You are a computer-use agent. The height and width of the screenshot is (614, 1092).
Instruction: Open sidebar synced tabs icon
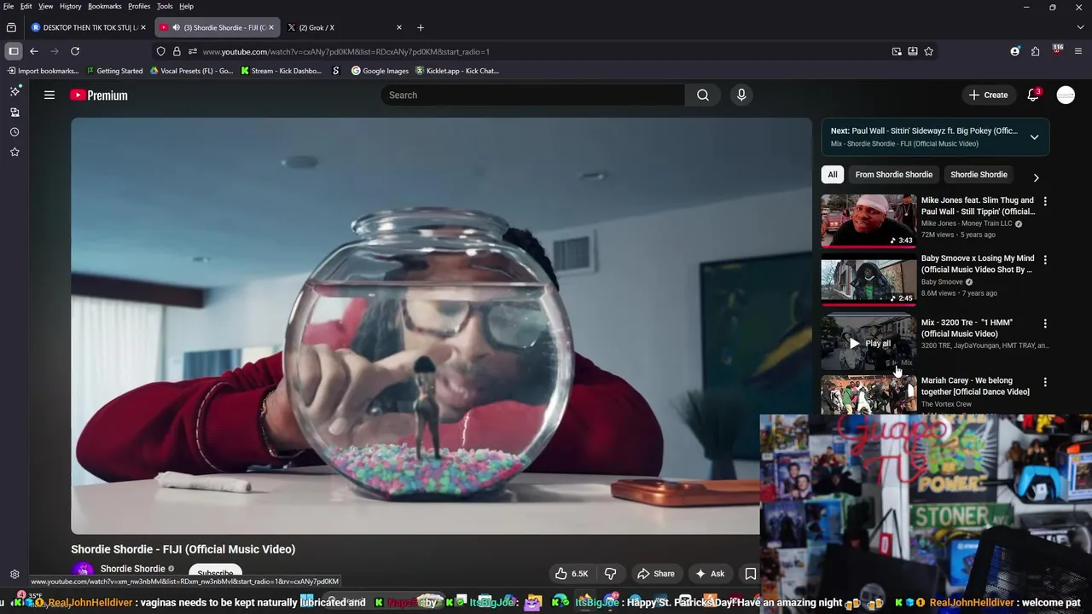(15, 112)
